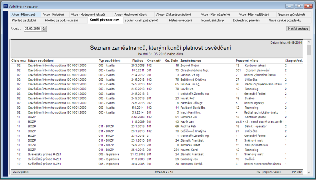Click the Skup.střed. column header

point(293,61)
